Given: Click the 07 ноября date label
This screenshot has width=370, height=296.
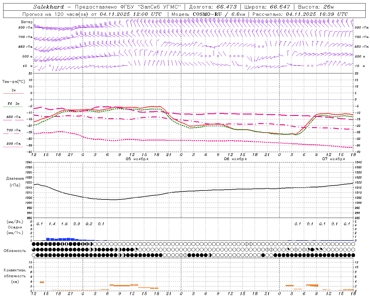Looking at the screenshot, I should (x=334, y=159).
